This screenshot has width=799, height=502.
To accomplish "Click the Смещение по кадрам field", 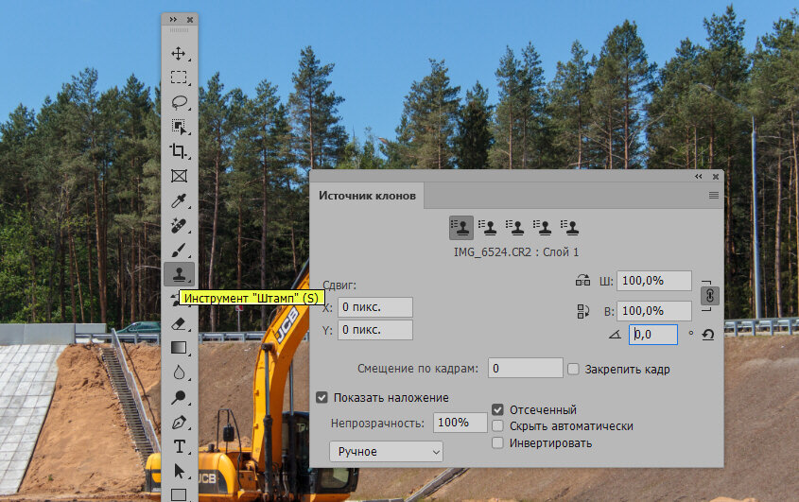I will point(526,368).
